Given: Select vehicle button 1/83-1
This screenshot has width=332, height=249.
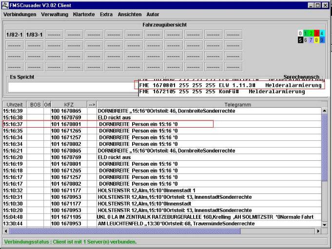Looking at the screenshot, I should pos(35,35).
